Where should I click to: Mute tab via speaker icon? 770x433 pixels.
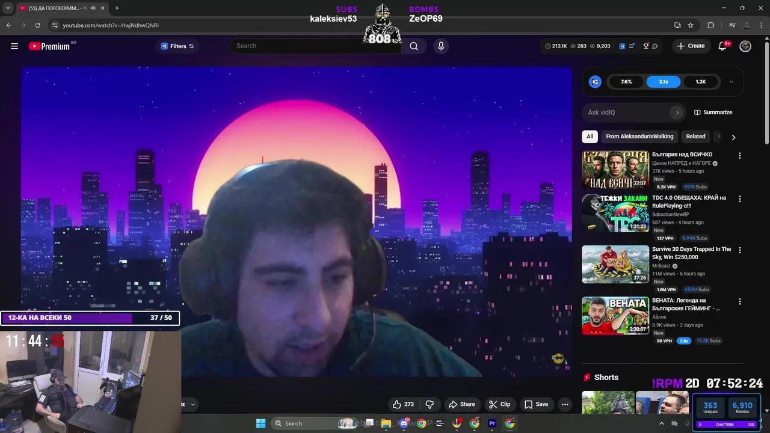[x=93, y=8]
